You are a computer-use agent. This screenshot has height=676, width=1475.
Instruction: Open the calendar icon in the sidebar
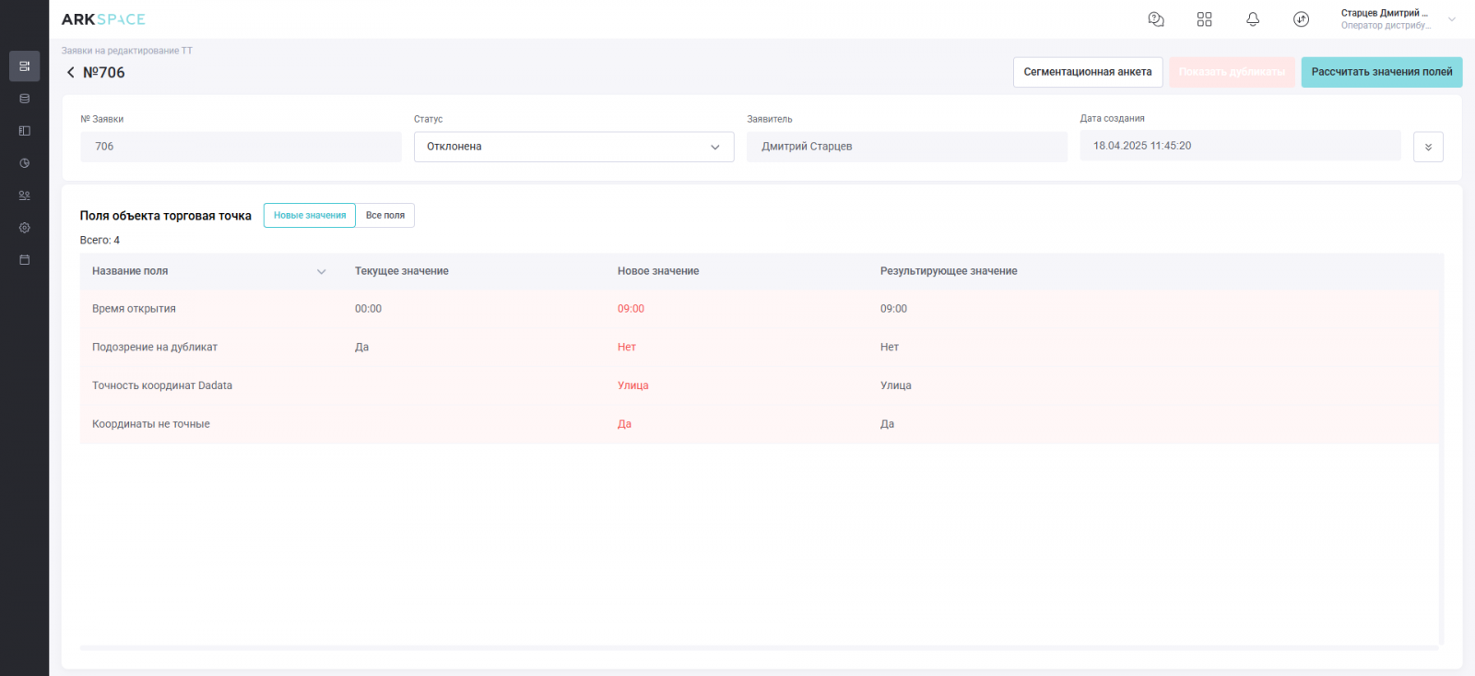pyautogui.click(x=25, y=260)
